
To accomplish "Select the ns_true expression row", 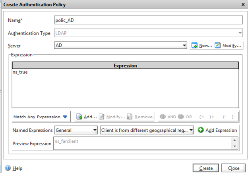I will (125, 72).
